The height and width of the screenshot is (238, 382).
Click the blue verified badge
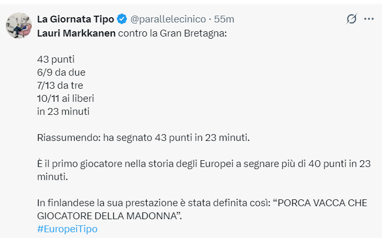tap(122, 19)
